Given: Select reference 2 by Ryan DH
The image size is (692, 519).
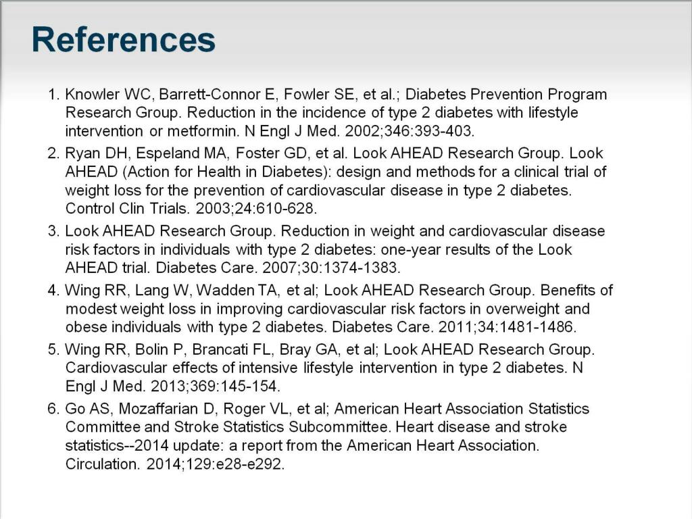Looking at the screenshot, I should tap(328, 180).
